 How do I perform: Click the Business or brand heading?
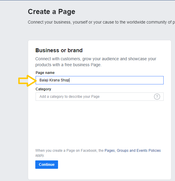59,50
